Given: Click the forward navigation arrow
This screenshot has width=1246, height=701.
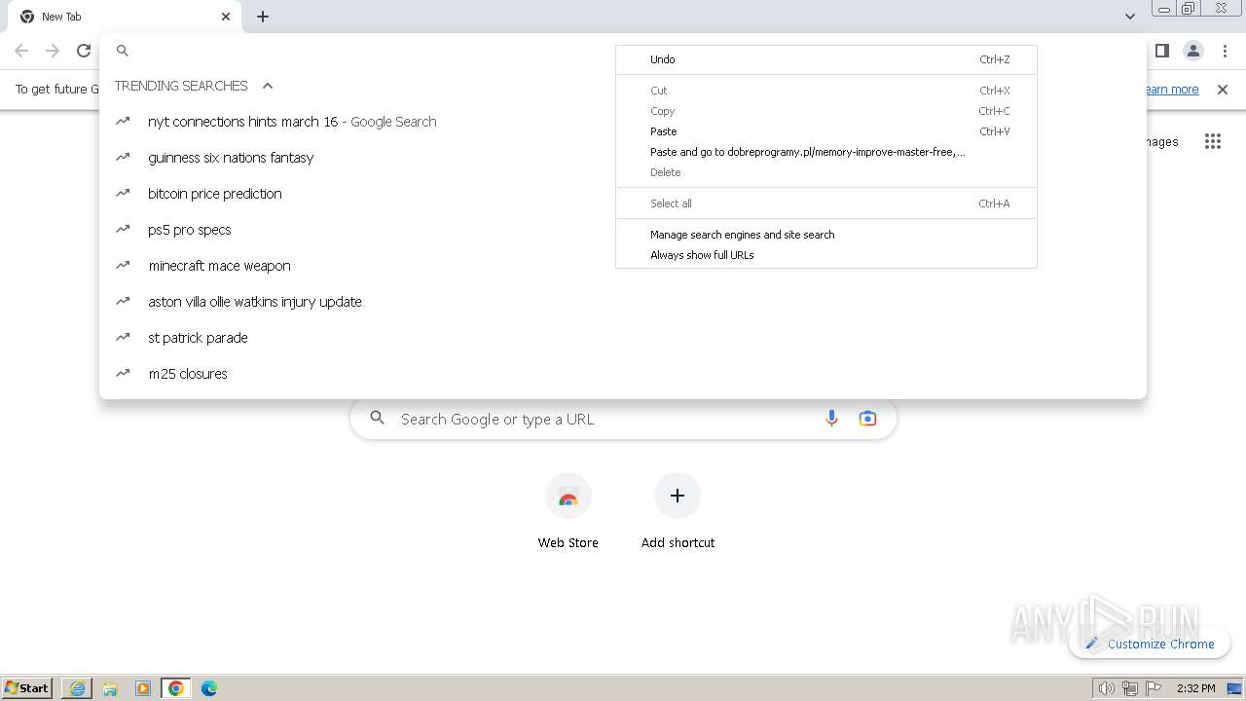Looking at the screenshot, I should (53, 51).
